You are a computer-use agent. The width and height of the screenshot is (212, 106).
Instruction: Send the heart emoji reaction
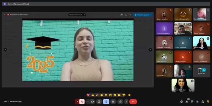pyautogui.click(x=88, y=95)
